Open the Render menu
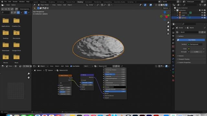 (15, 2)
